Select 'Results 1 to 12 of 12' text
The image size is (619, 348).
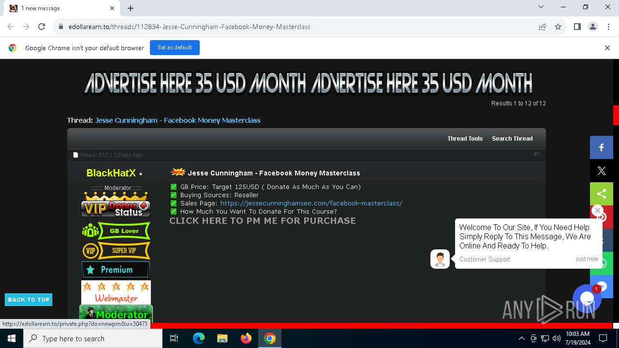tap(518, 103)
